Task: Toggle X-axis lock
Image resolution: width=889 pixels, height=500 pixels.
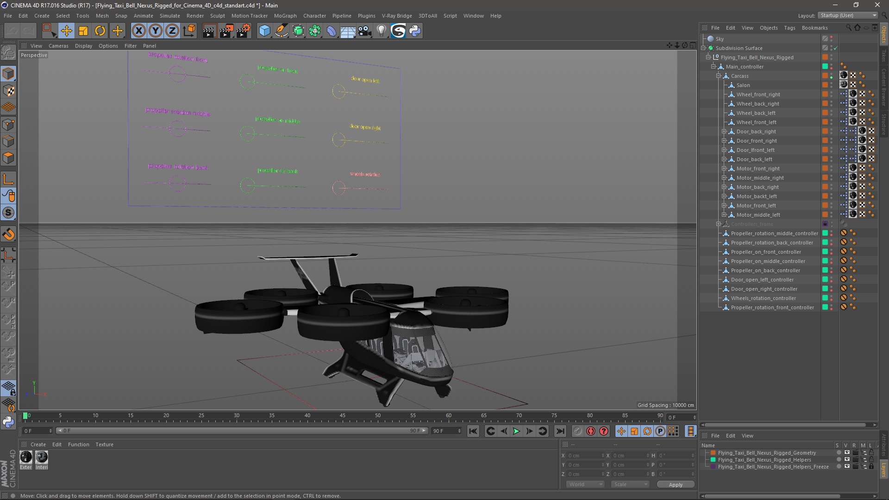Action: pos(138,31)
